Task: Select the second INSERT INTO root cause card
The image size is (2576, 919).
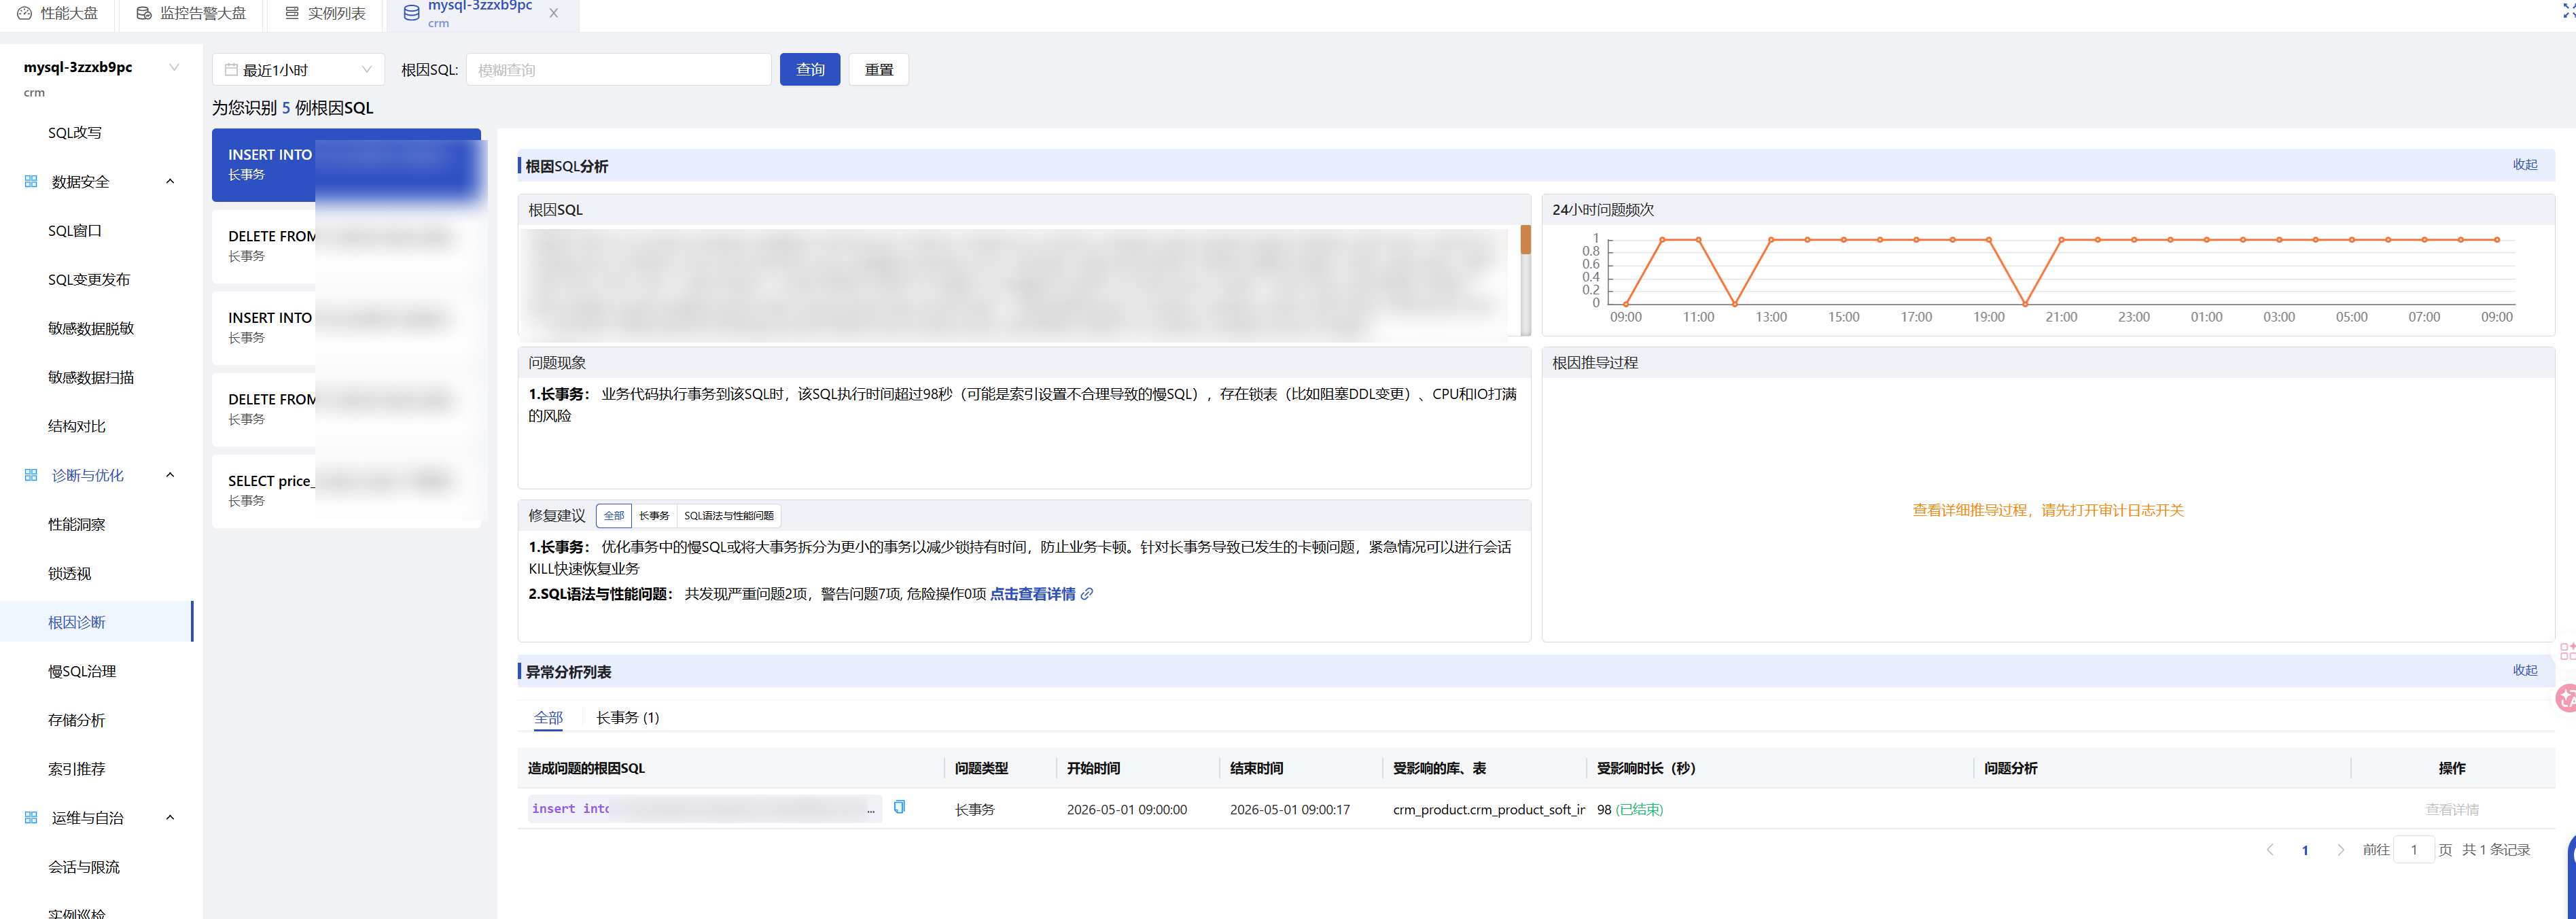Action: click(346, 328)
